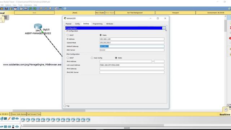The image size is (231, 130).
Task: Select Auto Config for IPv6
Action: tap(92, 58)
